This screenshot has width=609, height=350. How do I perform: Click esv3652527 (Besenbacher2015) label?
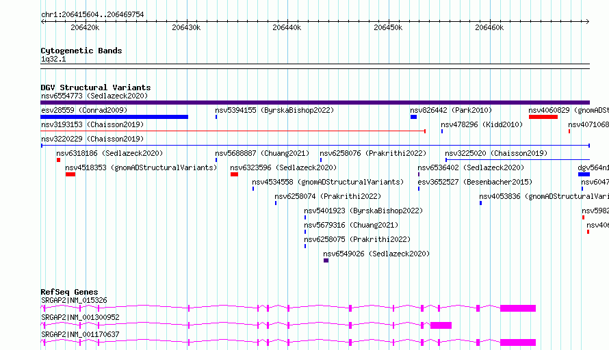[x=475, y=182]
